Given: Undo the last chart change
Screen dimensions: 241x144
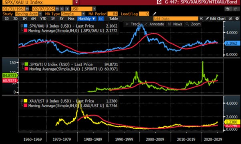Looking at the screenshot, I should [x=228, y=9].
